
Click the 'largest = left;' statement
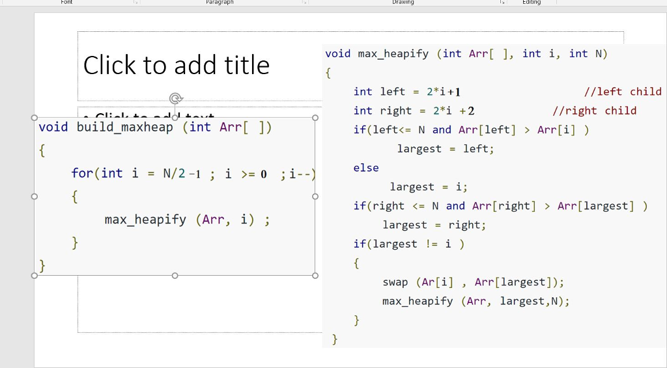tap(446, 149)
